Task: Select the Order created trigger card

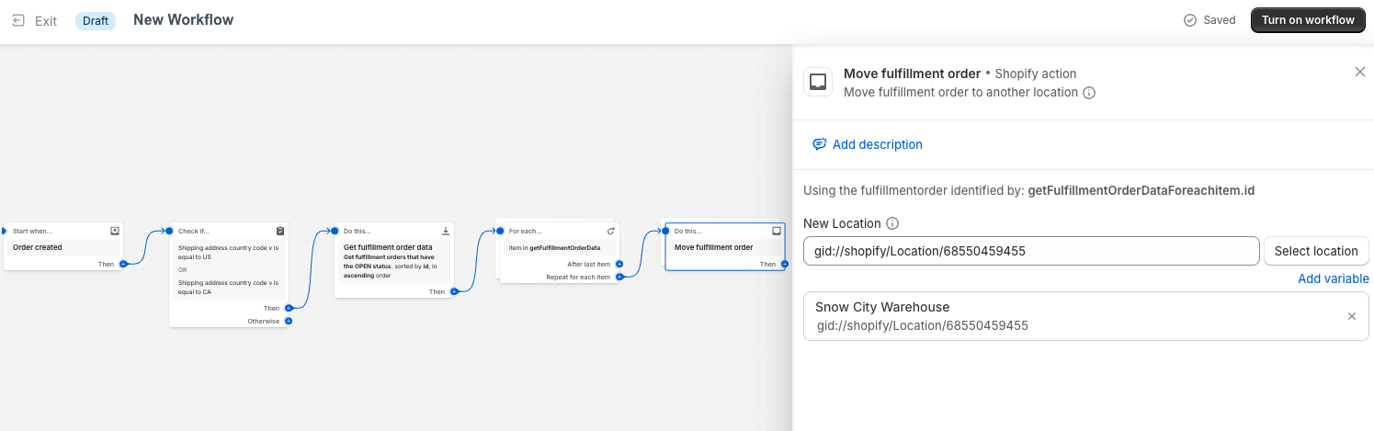Action: 63,247
